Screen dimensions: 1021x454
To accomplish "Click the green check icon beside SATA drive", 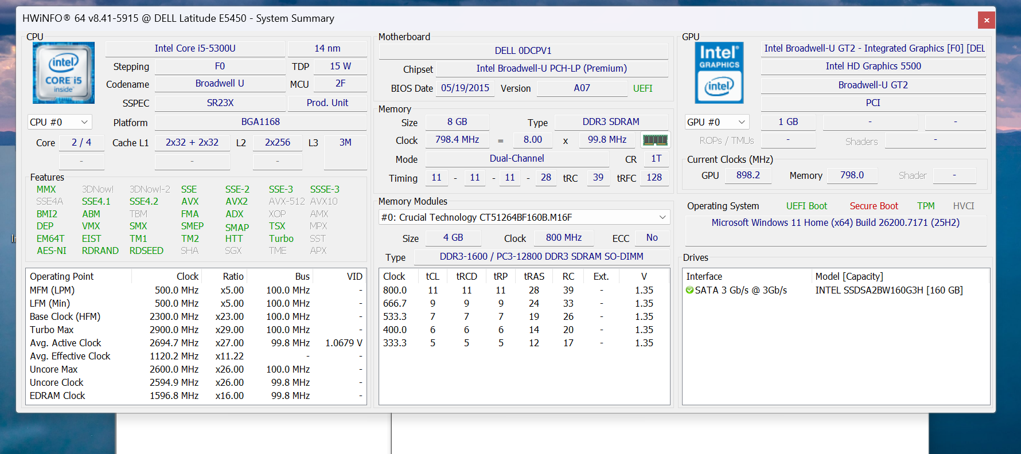I will click(x=689, y=290).
